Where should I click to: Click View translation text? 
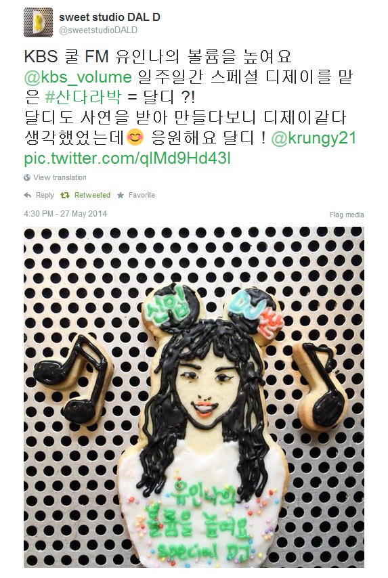point(60,177)
